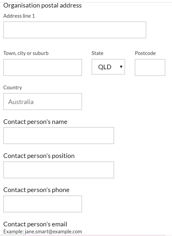172x236 pixels.
Task: Click the 'Town, city or suburb' label
Action: click(26, 53)
